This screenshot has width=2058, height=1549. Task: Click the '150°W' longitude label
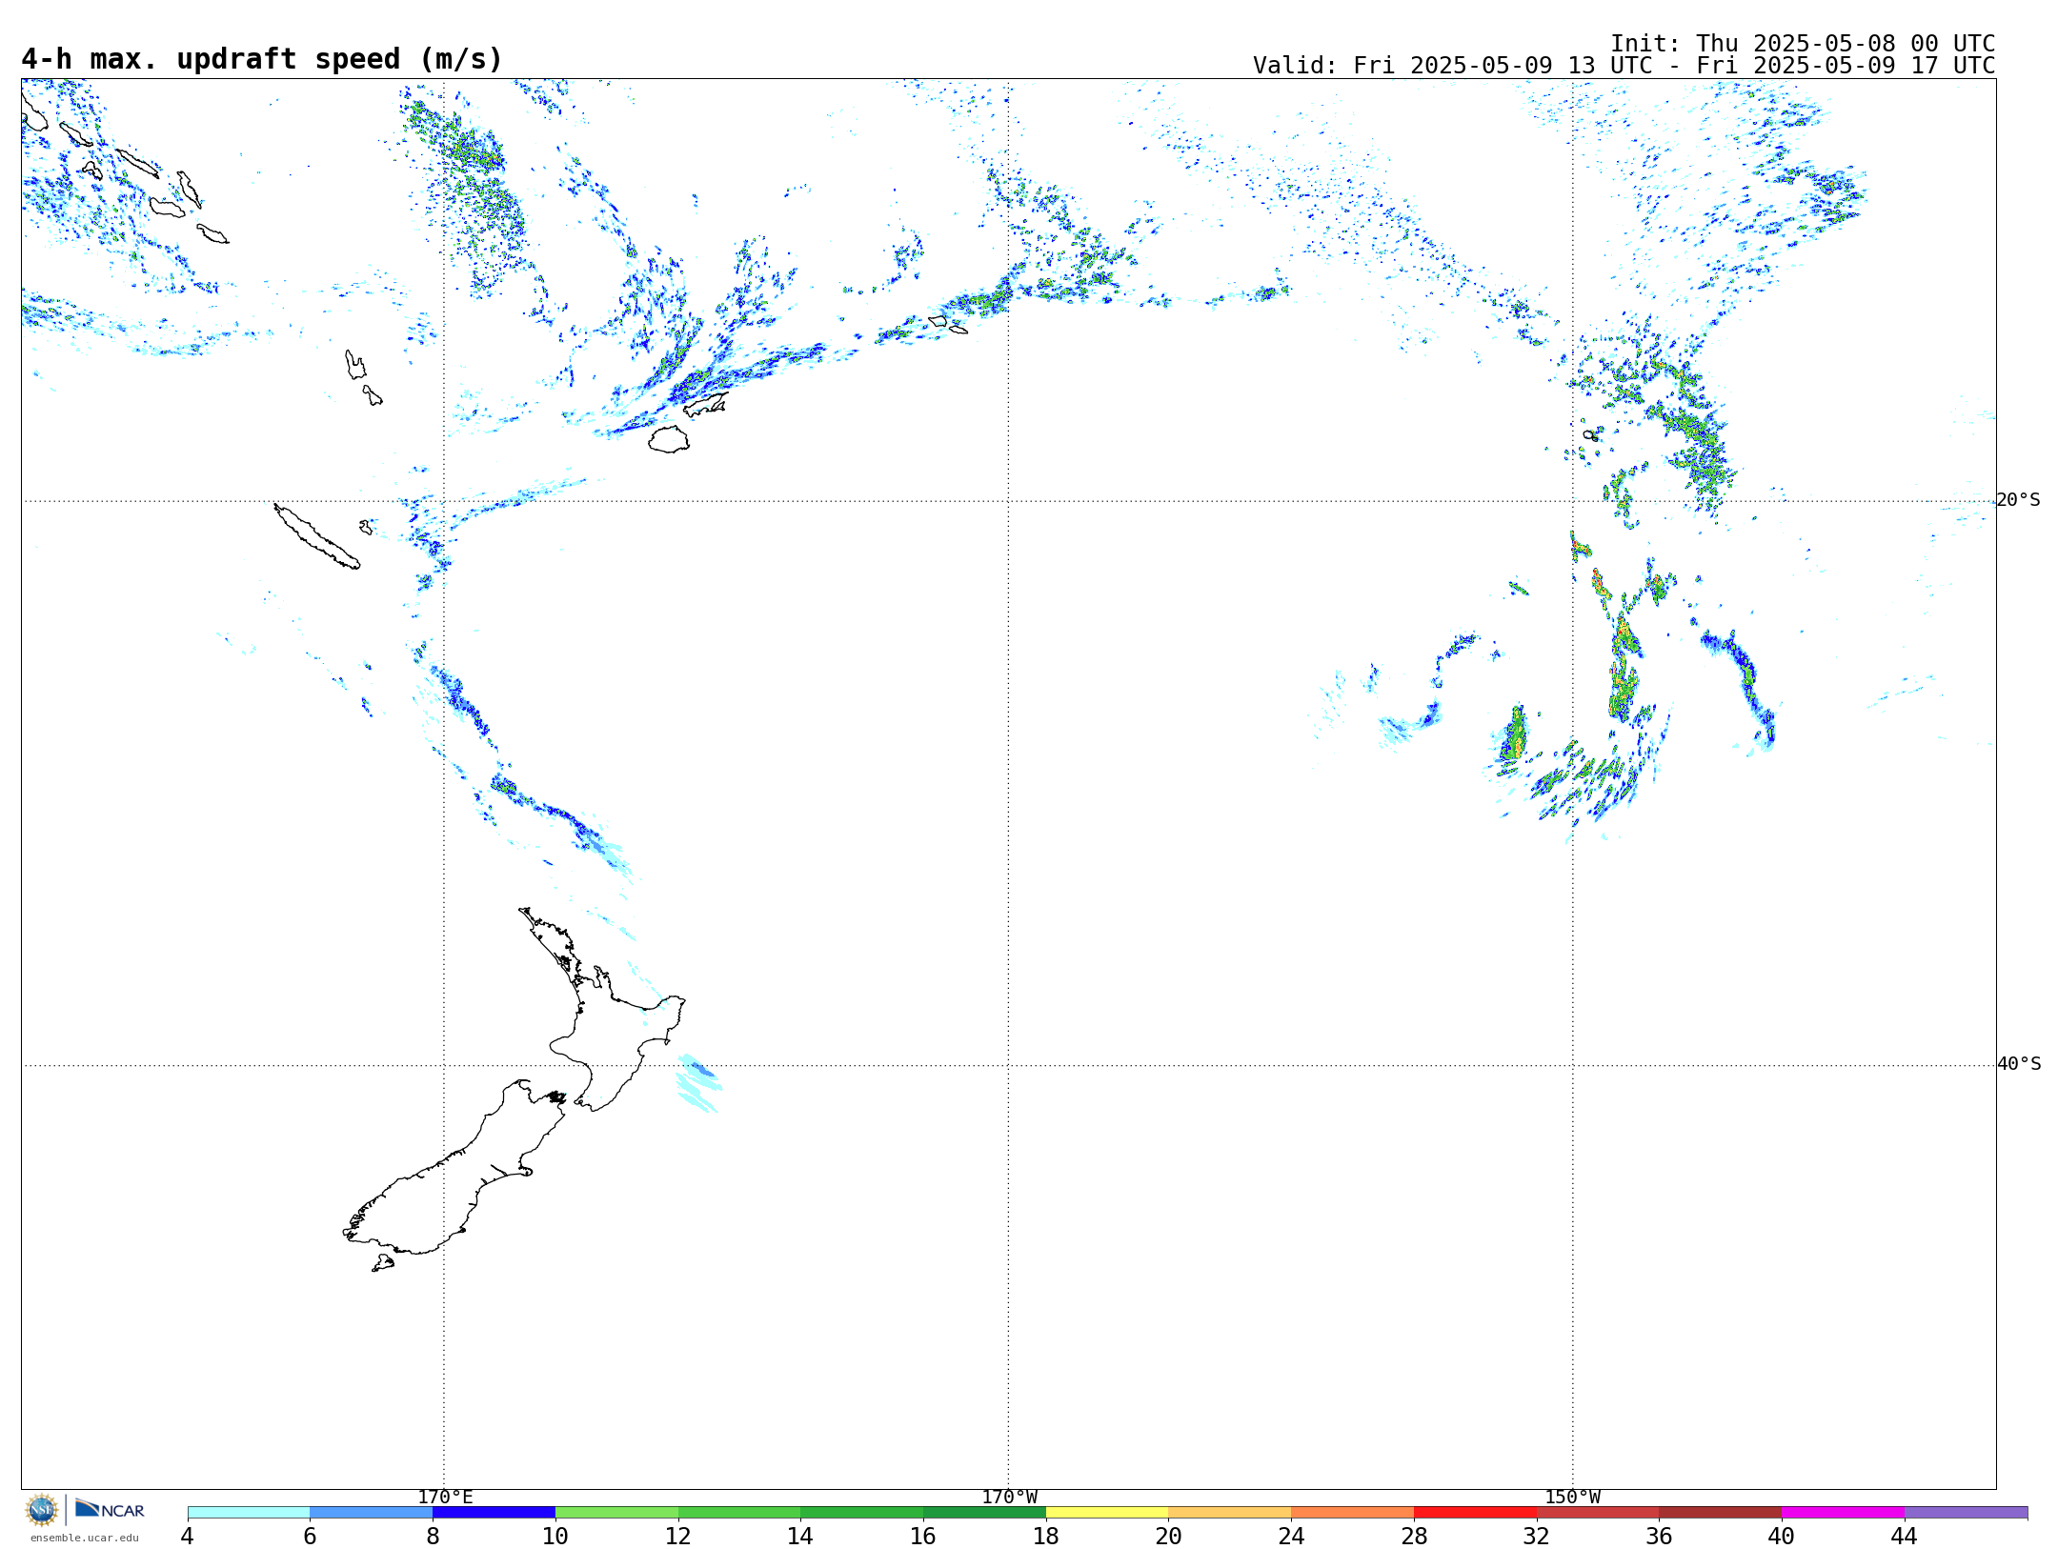[x=1572, y=1498]
